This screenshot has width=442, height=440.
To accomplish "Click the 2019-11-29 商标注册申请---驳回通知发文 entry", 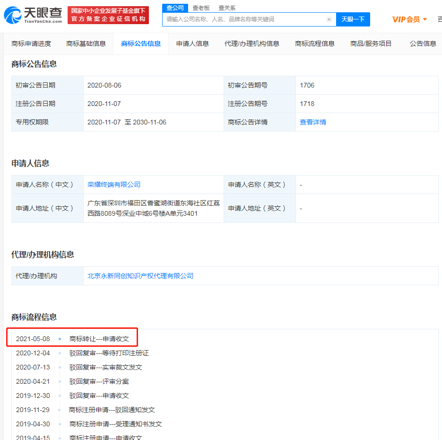I will (x=86, y=410).
